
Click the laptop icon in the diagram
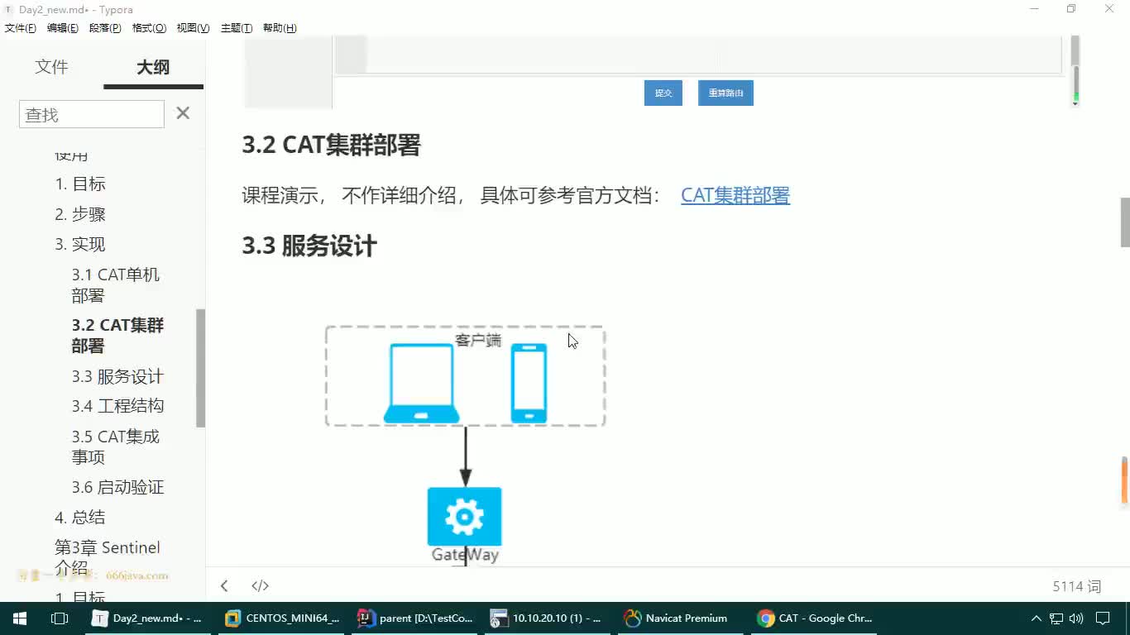coord(422,383)
